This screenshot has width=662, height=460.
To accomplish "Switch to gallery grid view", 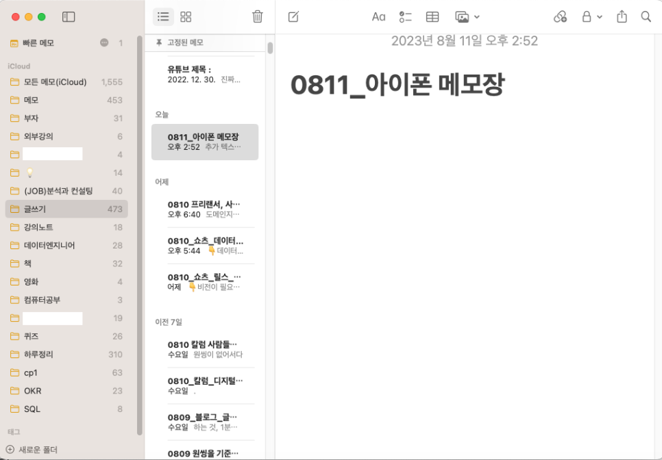I will tap(186, 17).
